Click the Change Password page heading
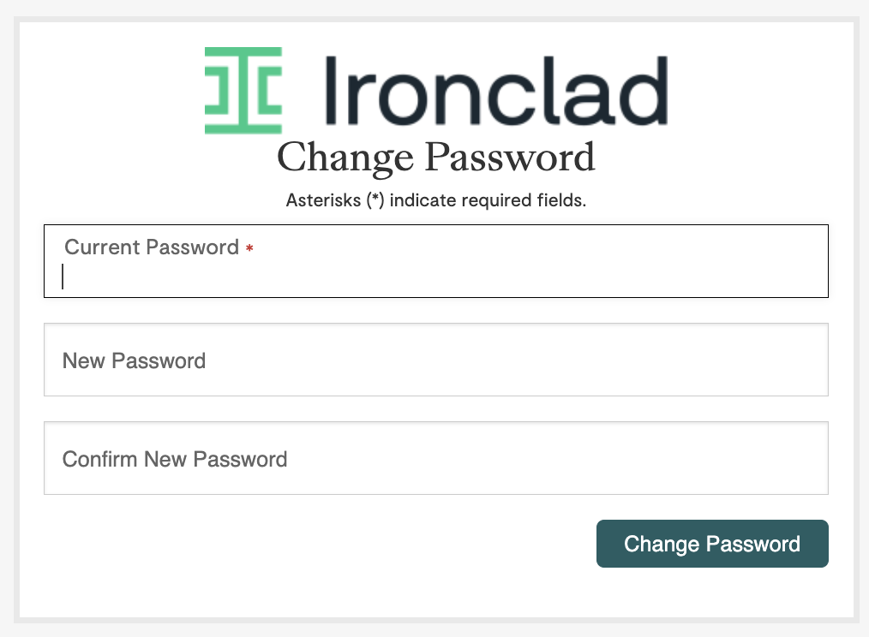Viewport: 869px width, 637px height. [436, 157]
